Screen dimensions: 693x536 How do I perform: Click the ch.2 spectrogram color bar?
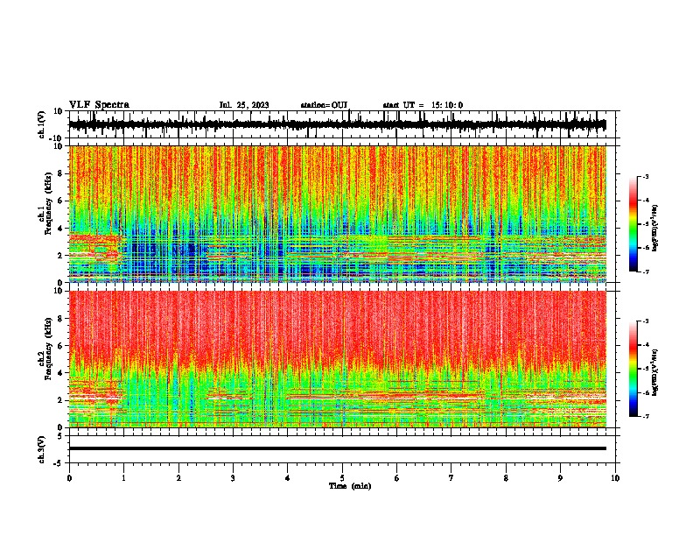[x=633, y=369]
